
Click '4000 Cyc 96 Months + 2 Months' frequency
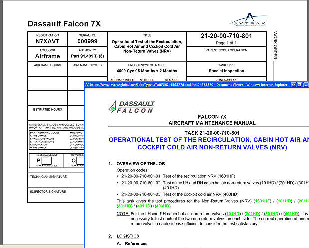147,71
